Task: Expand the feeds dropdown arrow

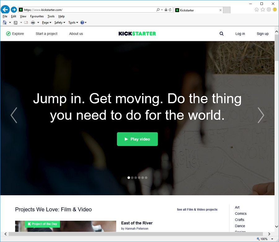Action: tap(21, 23)
